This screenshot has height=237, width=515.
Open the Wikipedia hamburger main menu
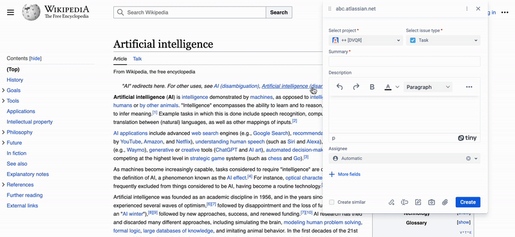[x=10, y=12]
